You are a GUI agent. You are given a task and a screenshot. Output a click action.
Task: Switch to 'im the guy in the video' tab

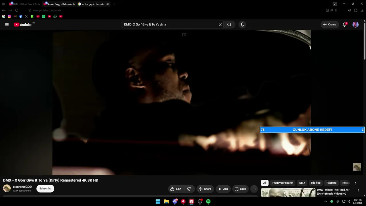(94, 4)
